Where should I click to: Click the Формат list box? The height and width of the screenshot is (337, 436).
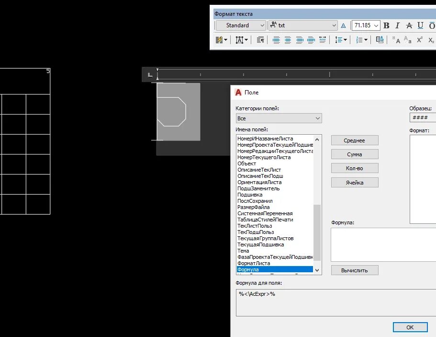coord(423,179)
